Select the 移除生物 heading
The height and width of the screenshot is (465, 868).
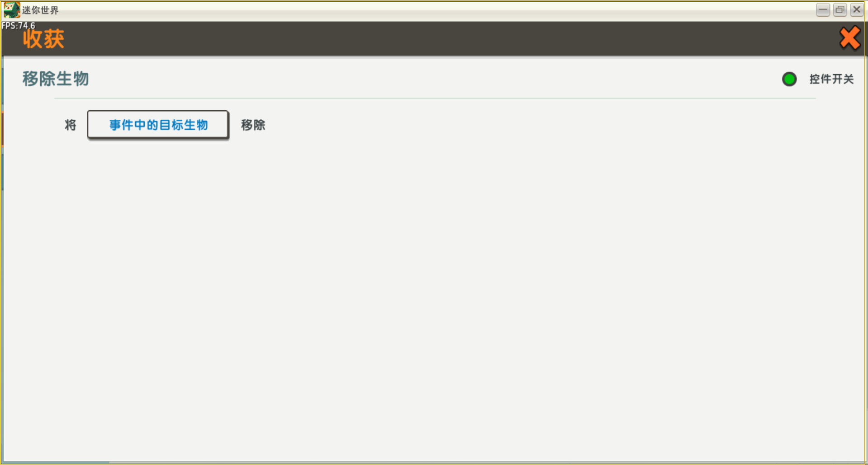coord(56,79)
